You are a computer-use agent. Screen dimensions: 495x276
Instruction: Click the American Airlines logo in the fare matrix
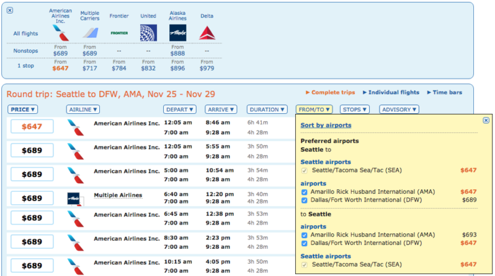(x=61, y=33)
